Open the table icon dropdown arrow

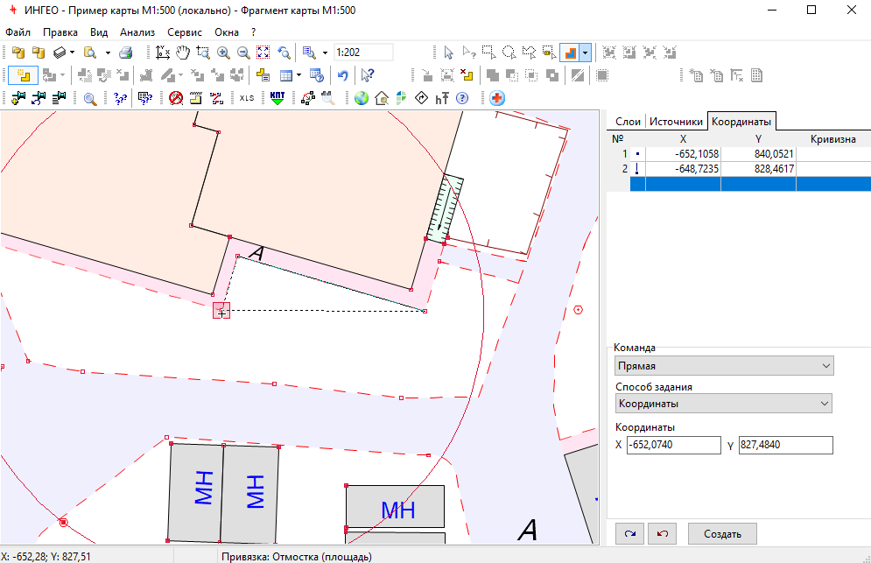[x=299, y=75]
